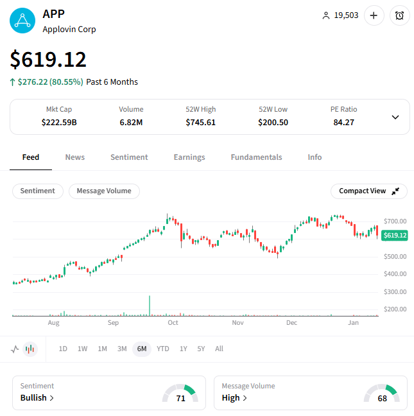Image resolution: width=414 pixels, height=416 pixels.
Task: Select the 3M time range
Action: (x=122, y=349)
